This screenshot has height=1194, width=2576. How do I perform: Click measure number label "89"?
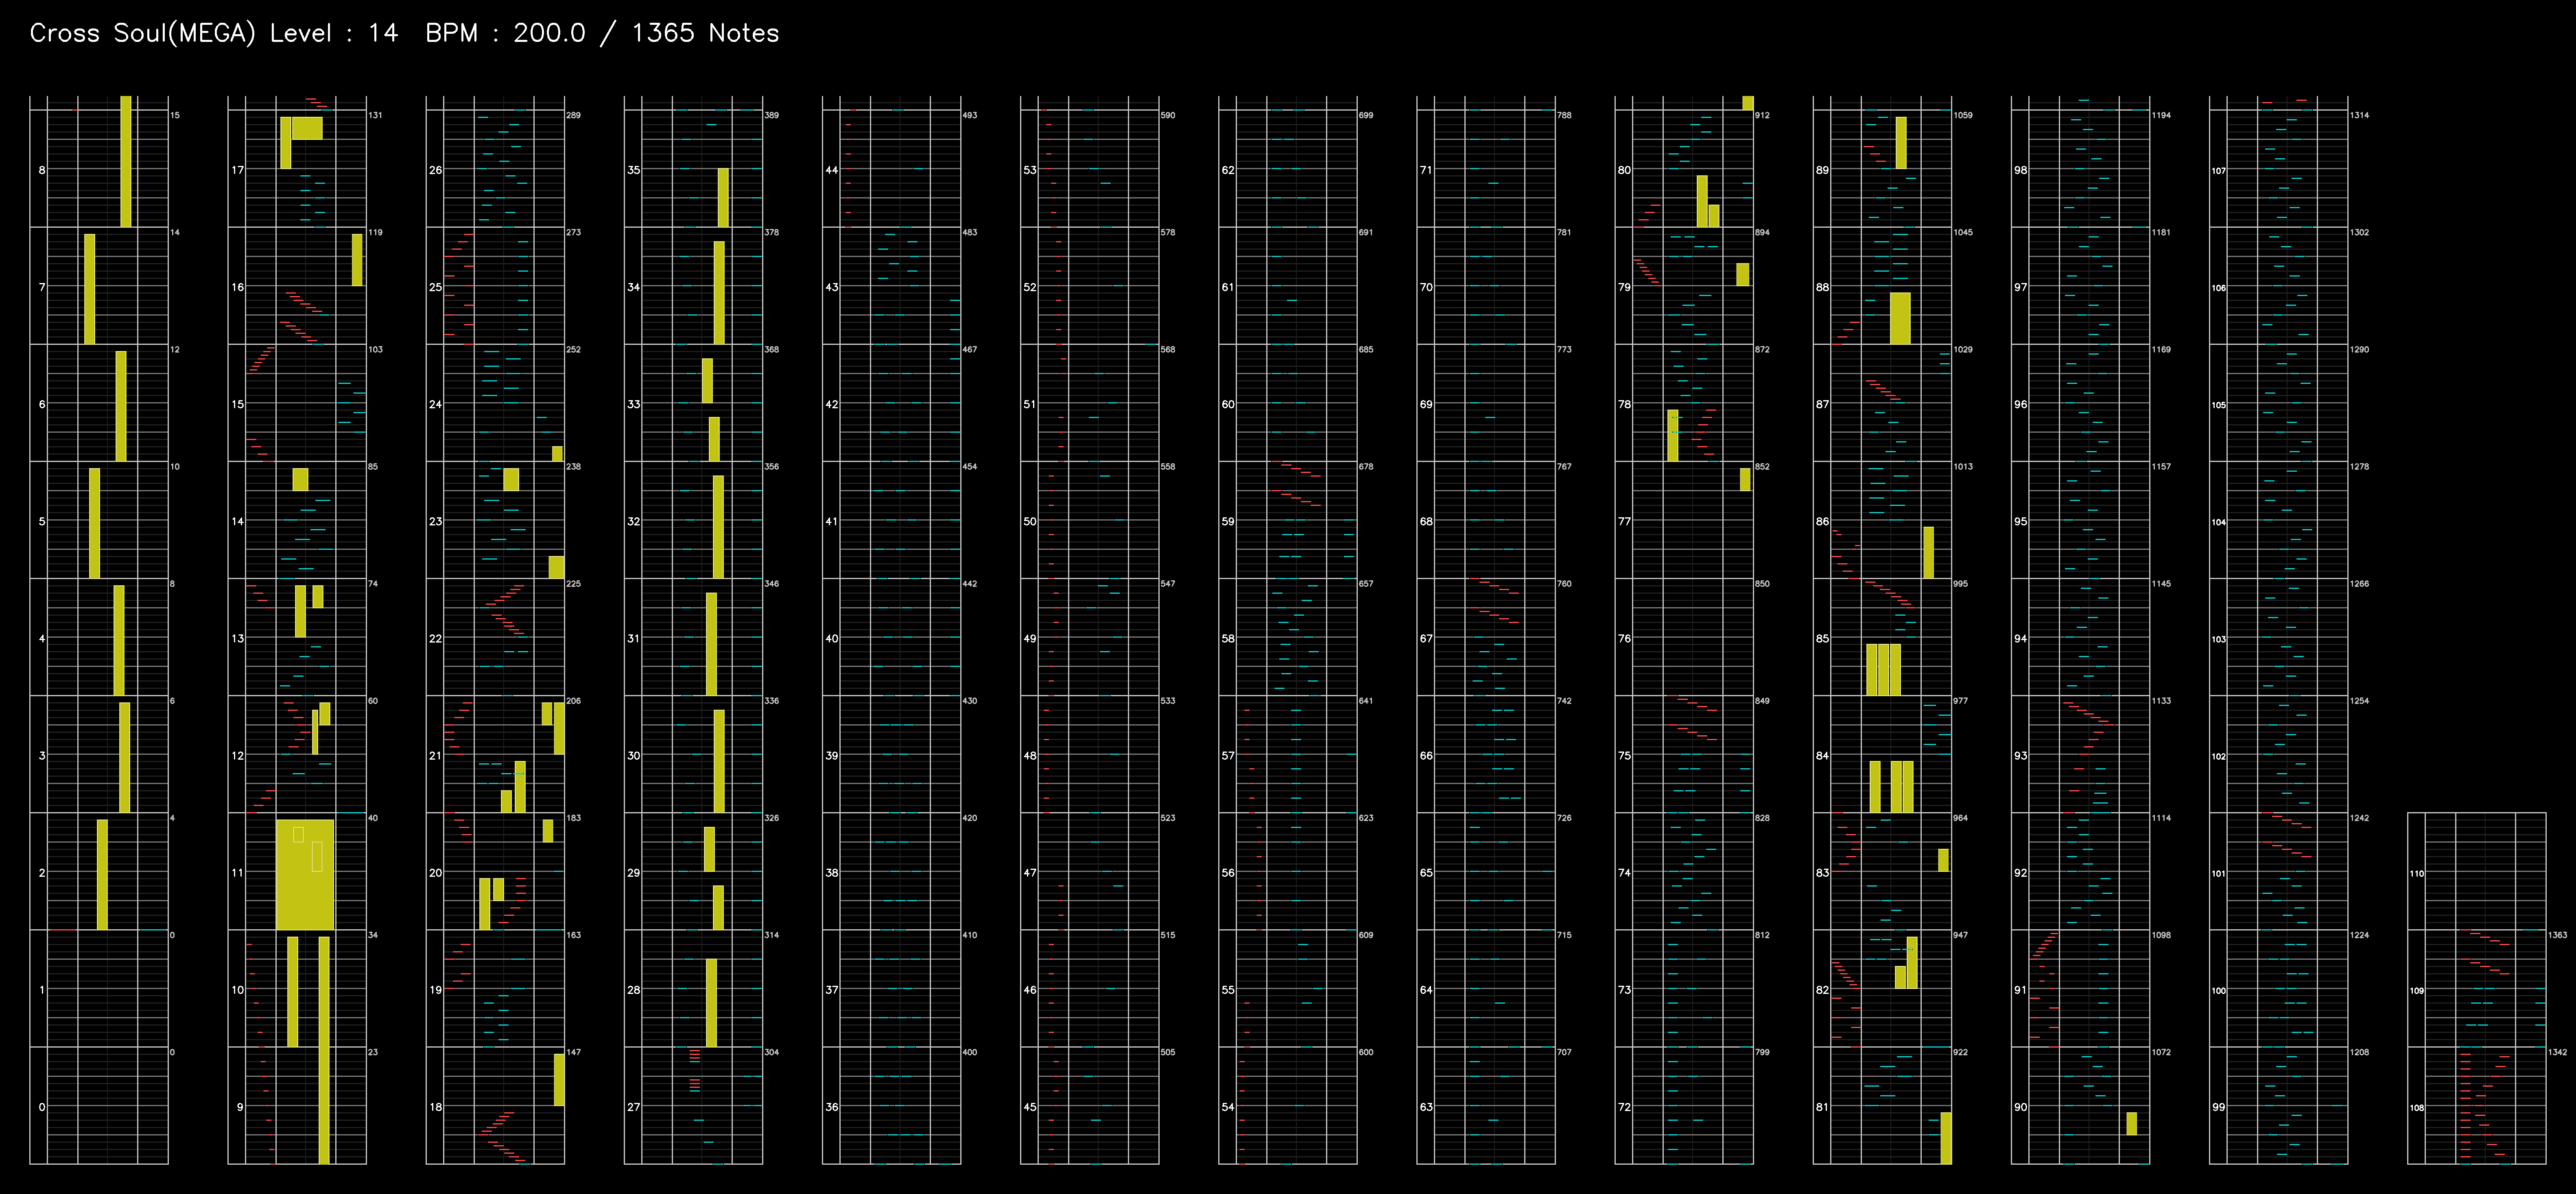1822,170
